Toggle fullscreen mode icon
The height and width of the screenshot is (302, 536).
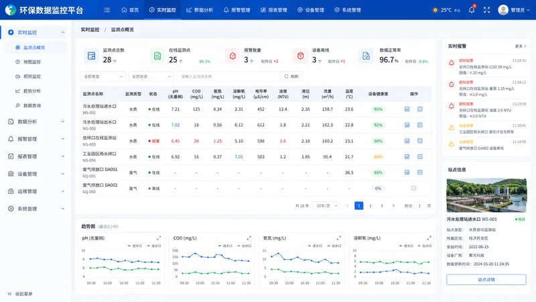[x=487, y=10]
